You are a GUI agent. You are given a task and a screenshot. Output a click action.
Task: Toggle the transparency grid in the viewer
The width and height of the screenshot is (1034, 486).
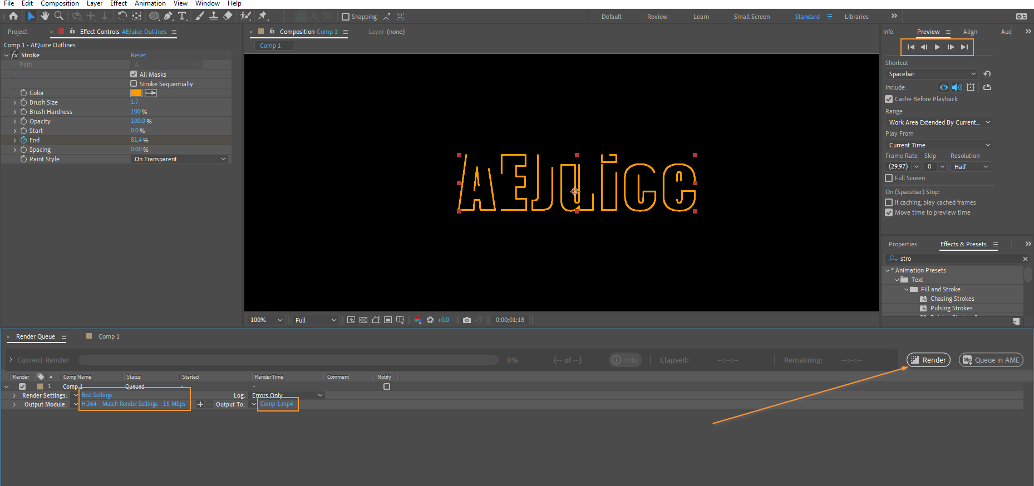(363, 320)
